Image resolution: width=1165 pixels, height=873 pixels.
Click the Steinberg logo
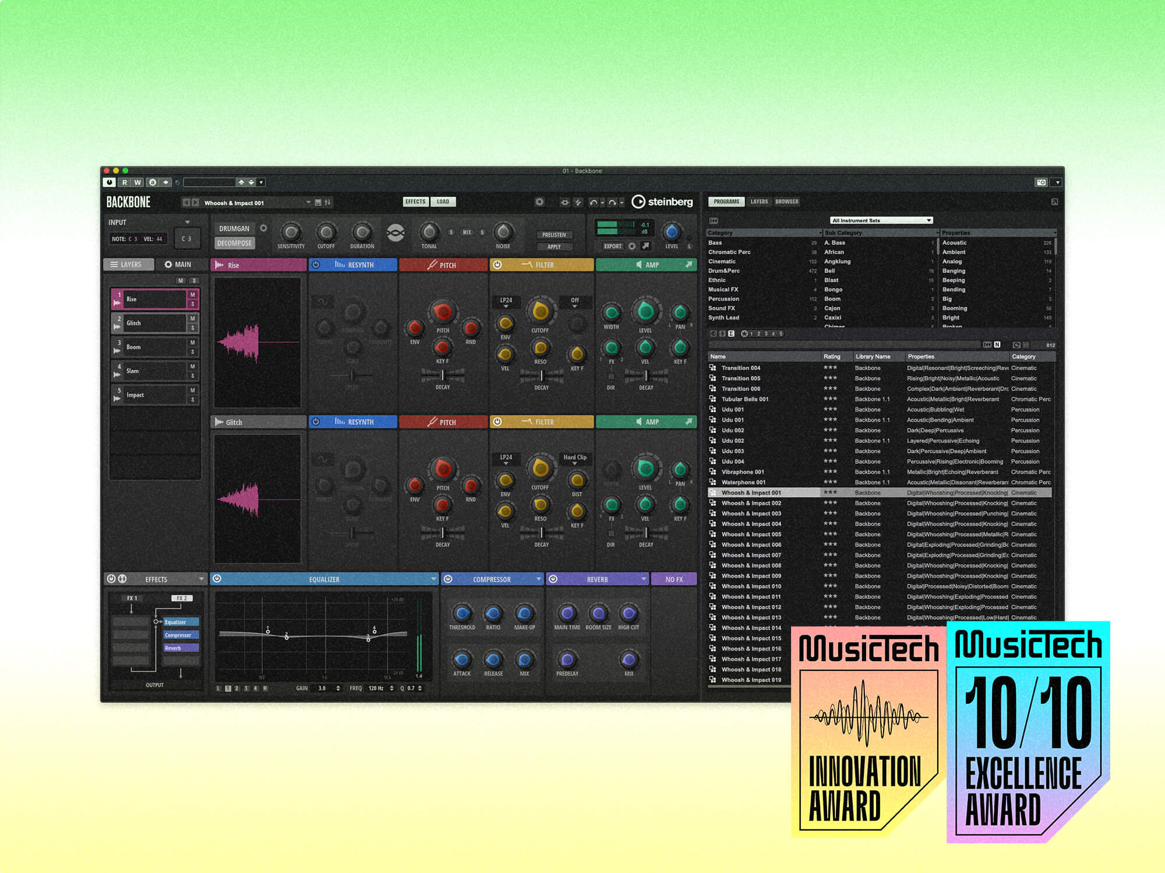point(662,202)
